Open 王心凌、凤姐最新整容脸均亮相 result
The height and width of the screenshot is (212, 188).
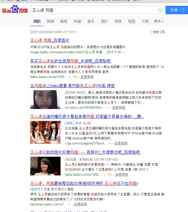pyautogui.click(x=84, y=184)
